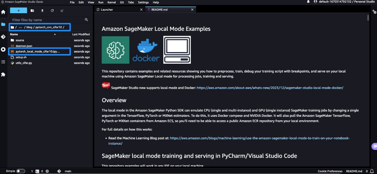Switch to the README.md tab
Image resolution: width=377 pixels, height=174 pixels.
[x=171, y=10]
